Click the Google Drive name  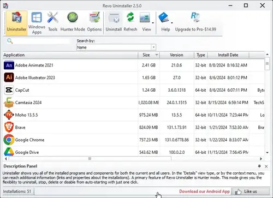coord(27,152)
